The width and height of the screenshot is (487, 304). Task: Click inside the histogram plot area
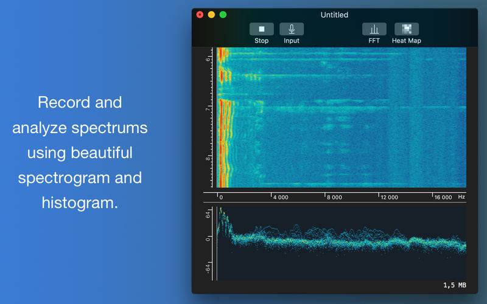[342, 244]
